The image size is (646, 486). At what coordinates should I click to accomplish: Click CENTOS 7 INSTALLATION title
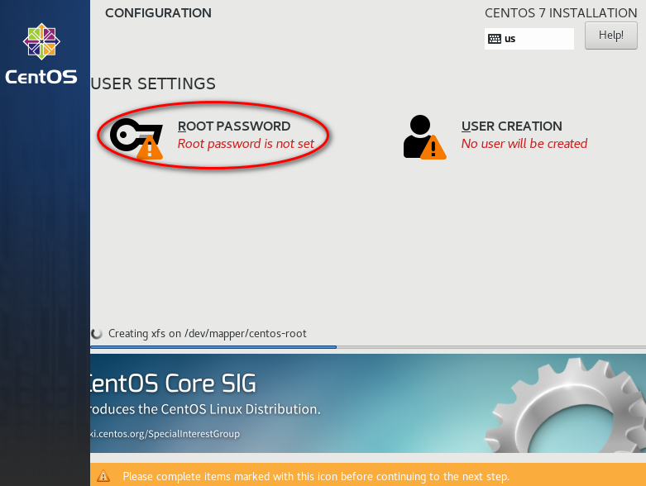(561, 13)
